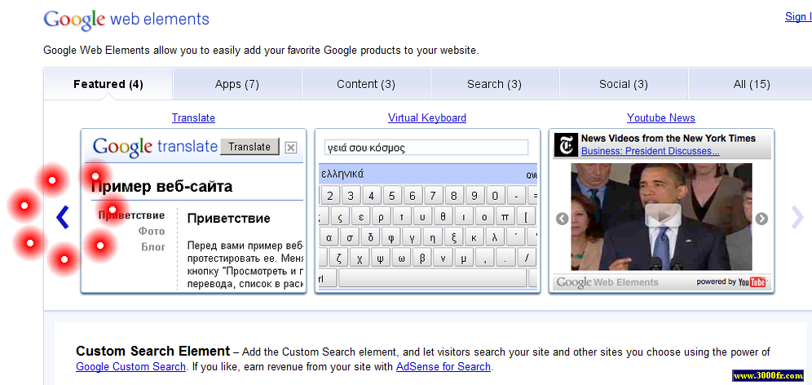Click the space bar on virtual keyboard

click(432, 278)
